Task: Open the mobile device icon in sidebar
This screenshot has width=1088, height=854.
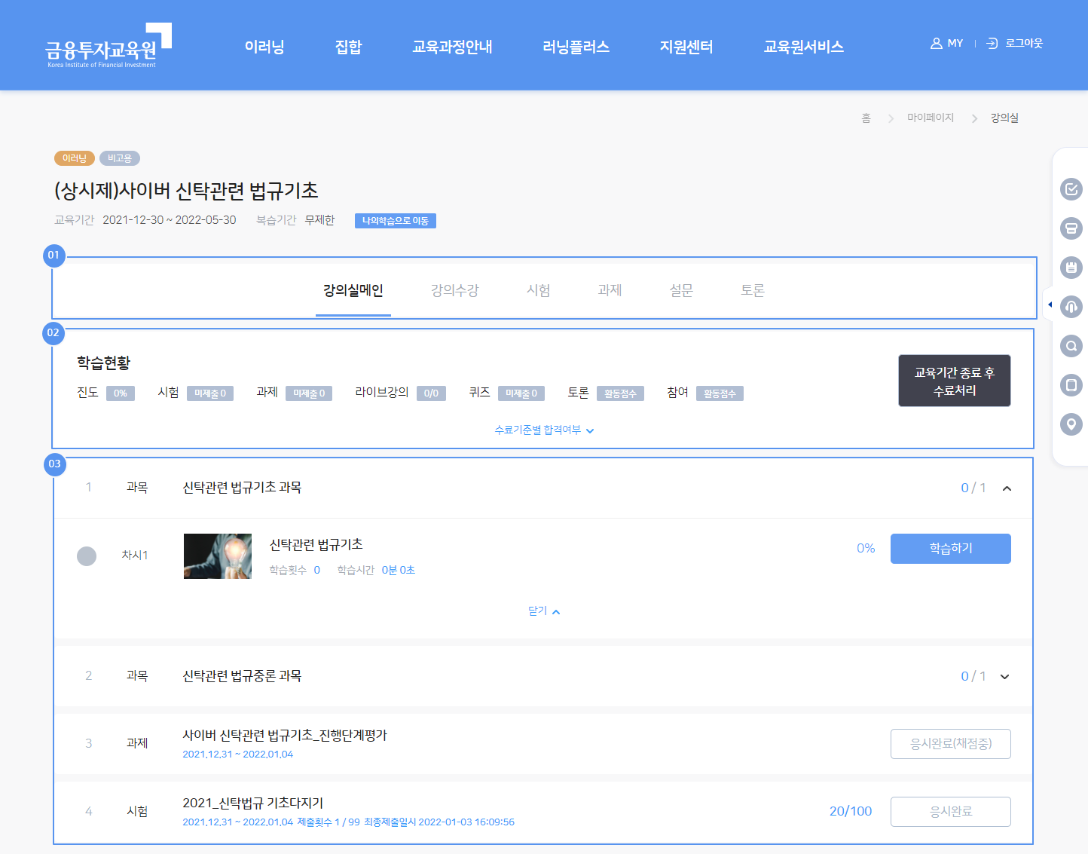Action: pos(1071,385)
